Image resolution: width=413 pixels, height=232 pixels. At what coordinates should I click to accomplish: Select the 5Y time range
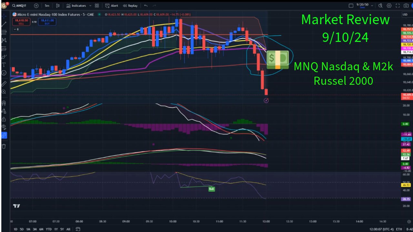pos(62,229)
